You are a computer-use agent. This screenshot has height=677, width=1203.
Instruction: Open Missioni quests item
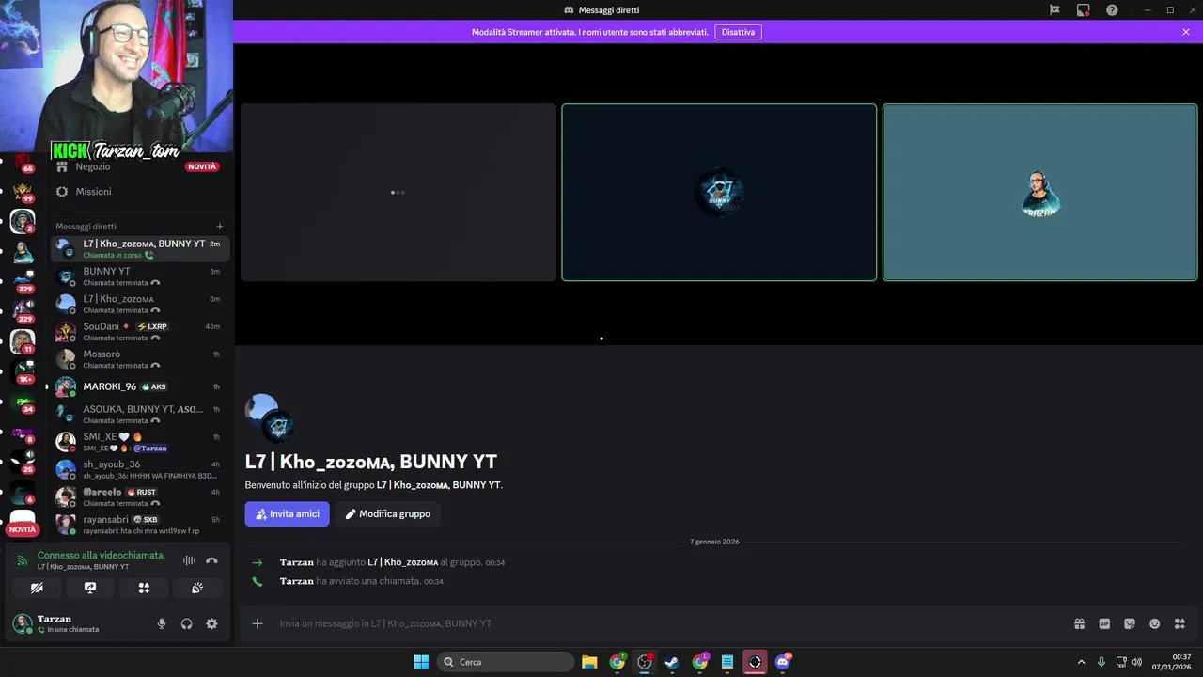(x=139, y=192)
